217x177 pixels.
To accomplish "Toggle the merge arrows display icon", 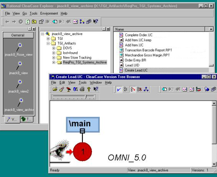I will click(132, 89).
